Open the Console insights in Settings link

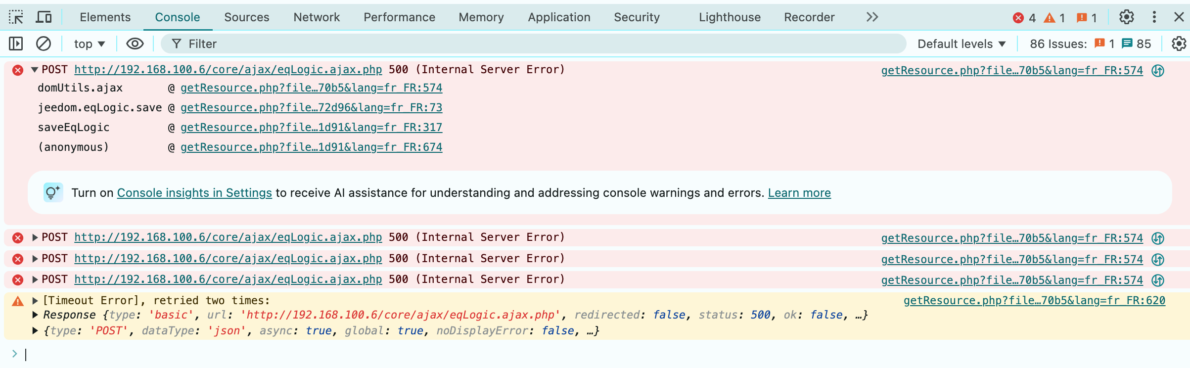[194, 193]
